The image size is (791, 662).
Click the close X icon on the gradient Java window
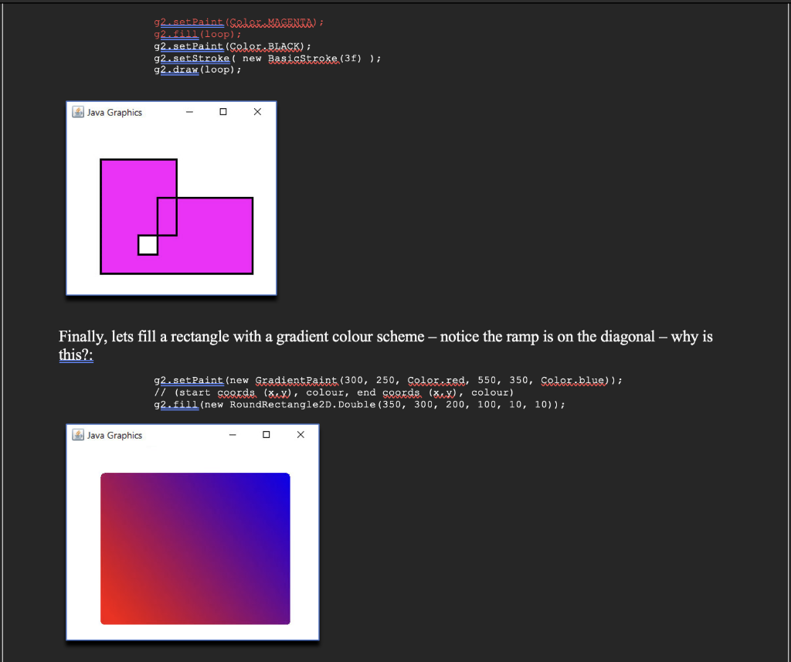[300, 435]
